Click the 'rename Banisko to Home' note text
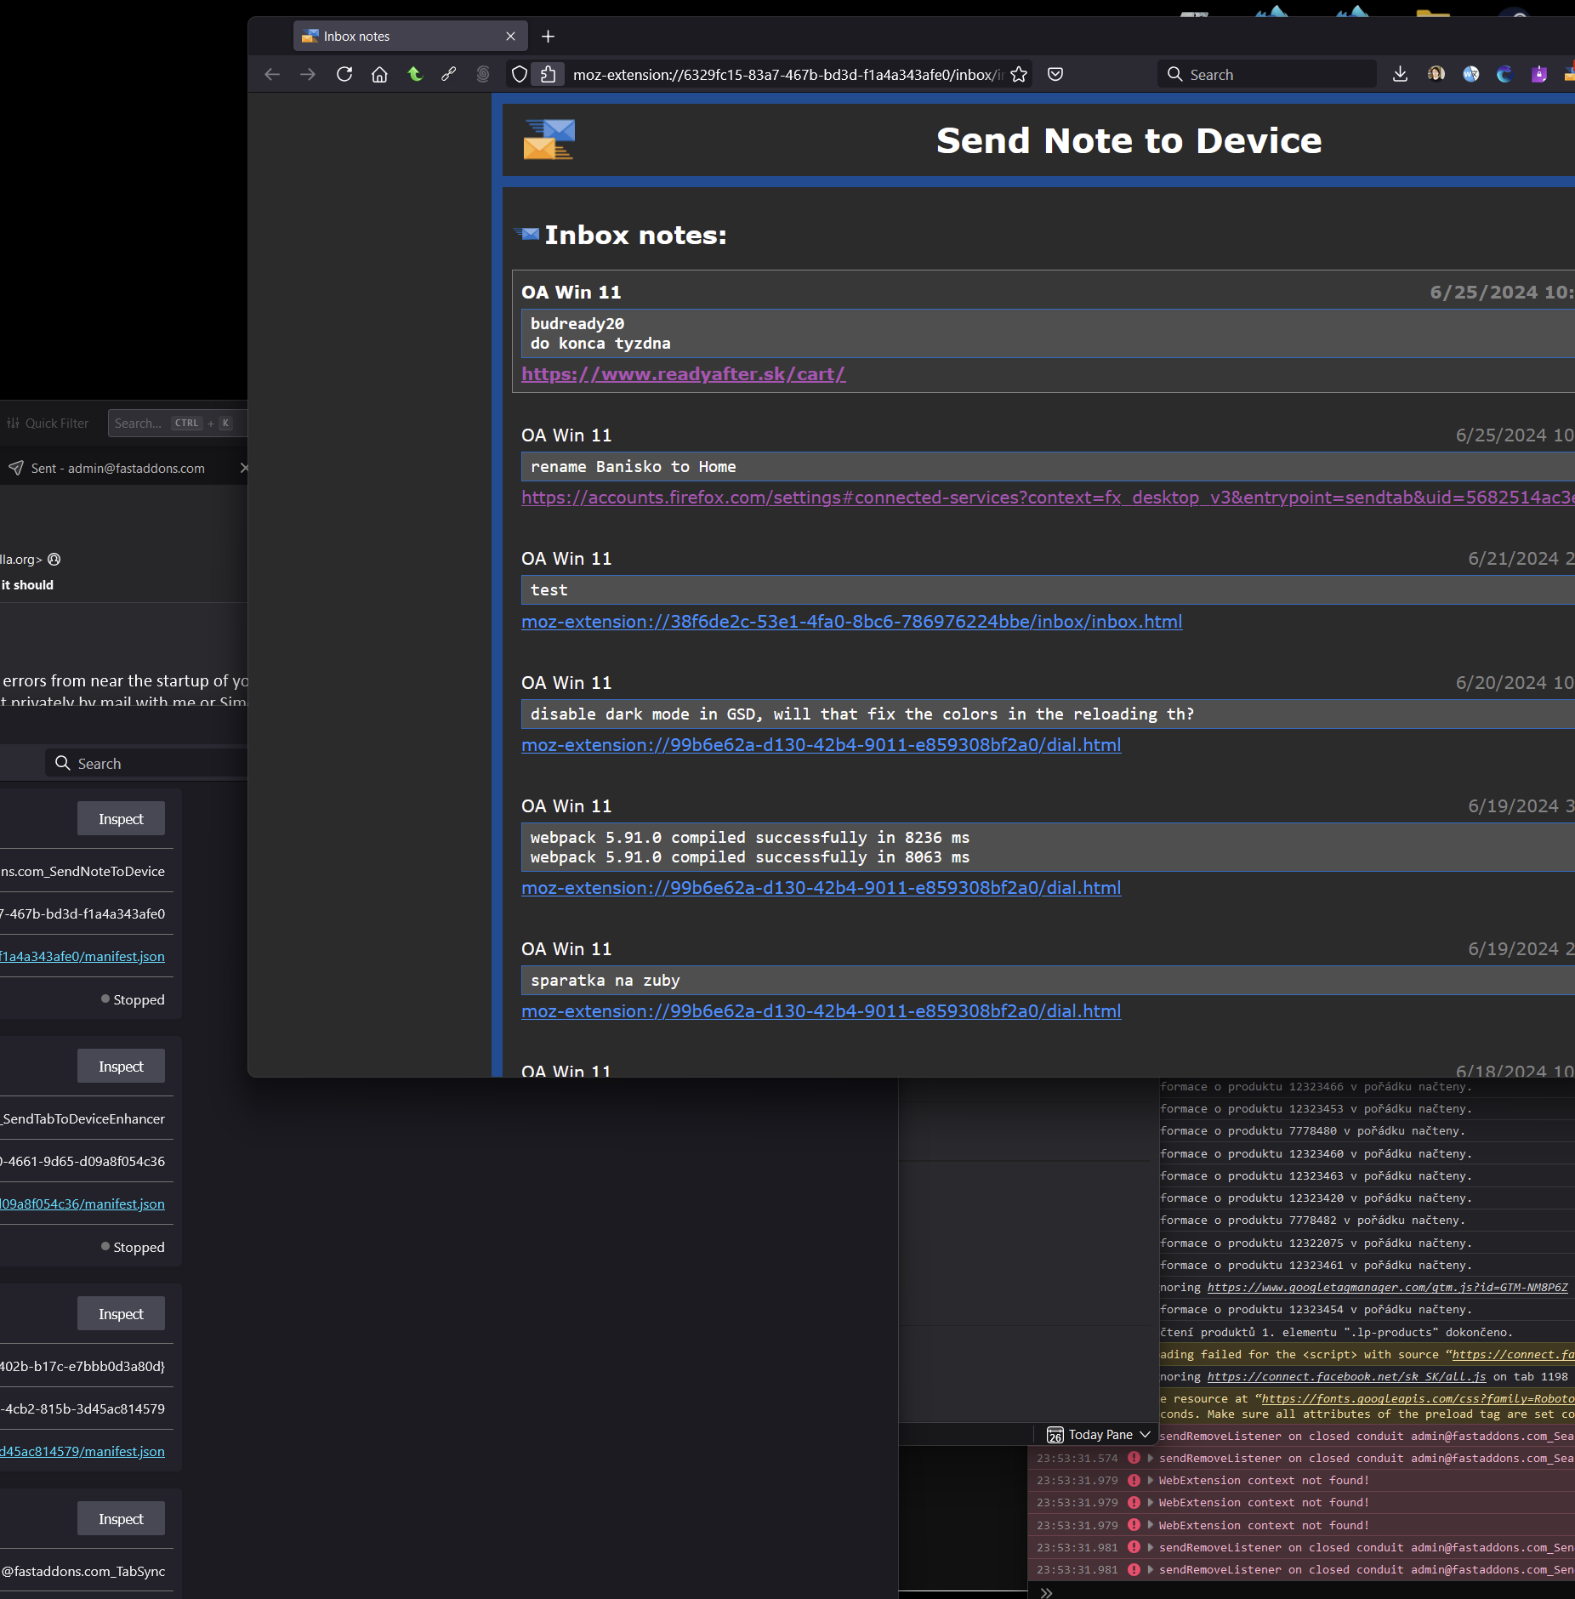Screen dimensions: 1575x1599 click(x=634, y=467)
